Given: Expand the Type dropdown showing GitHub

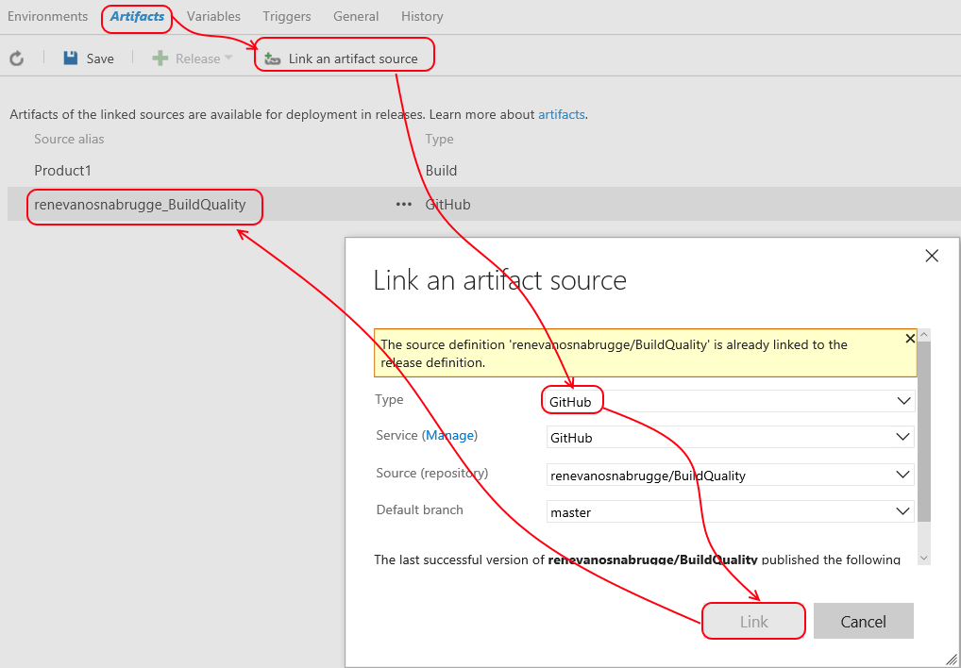Looking at the screenshot, I should coord(902,401).
